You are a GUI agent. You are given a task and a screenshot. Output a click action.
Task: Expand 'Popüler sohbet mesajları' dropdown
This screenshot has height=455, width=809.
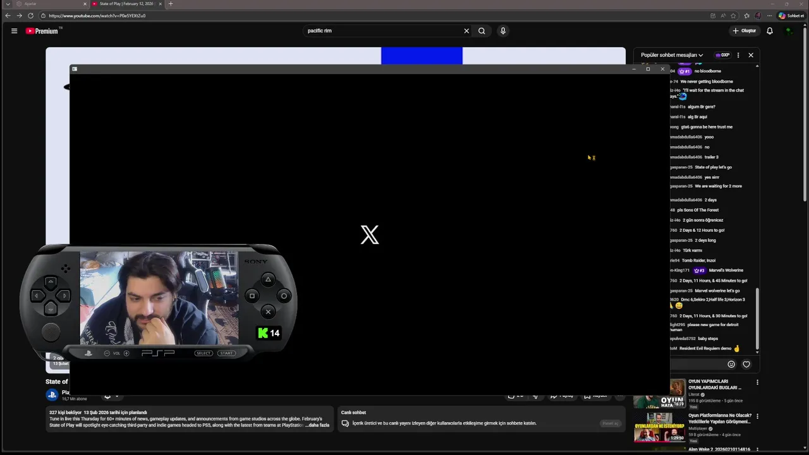click(x=672, y=55)
